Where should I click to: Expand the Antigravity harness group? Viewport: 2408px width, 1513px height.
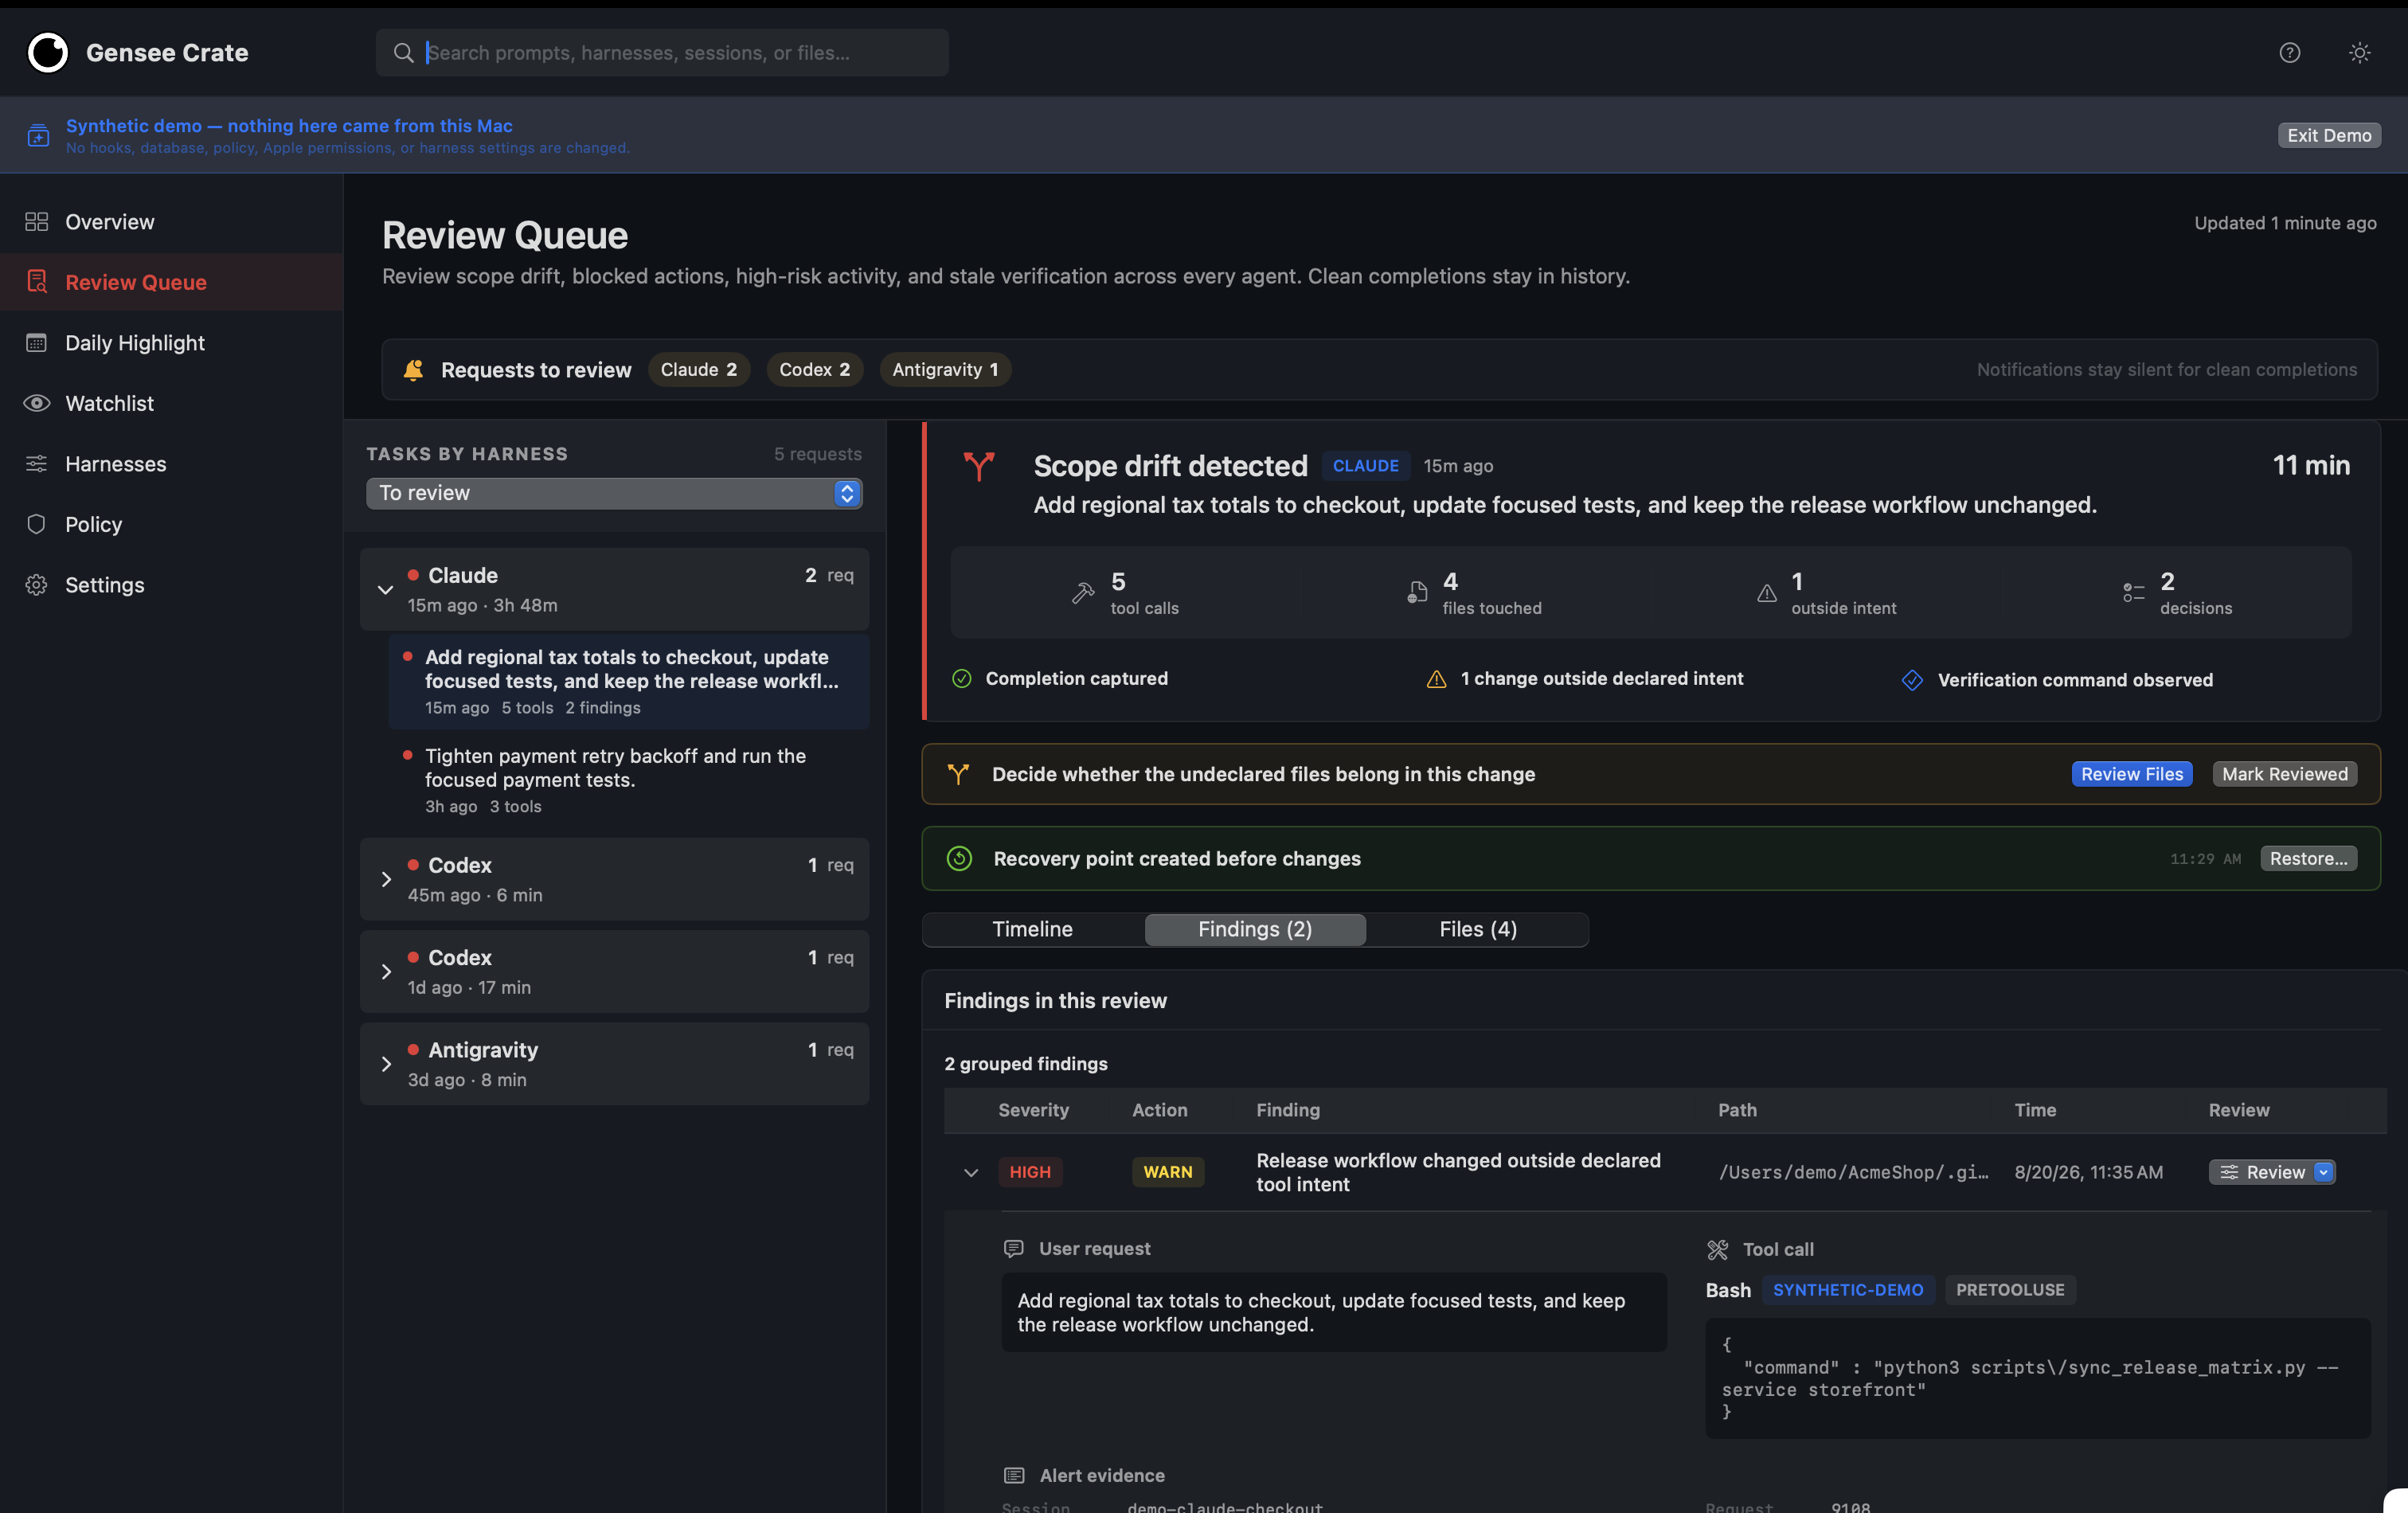(x=386, y=1064)
